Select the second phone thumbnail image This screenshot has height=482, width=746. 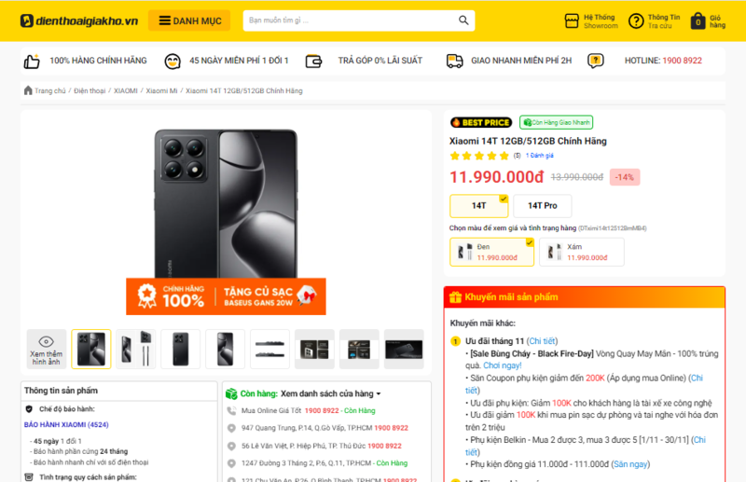(x=136, y=349)
